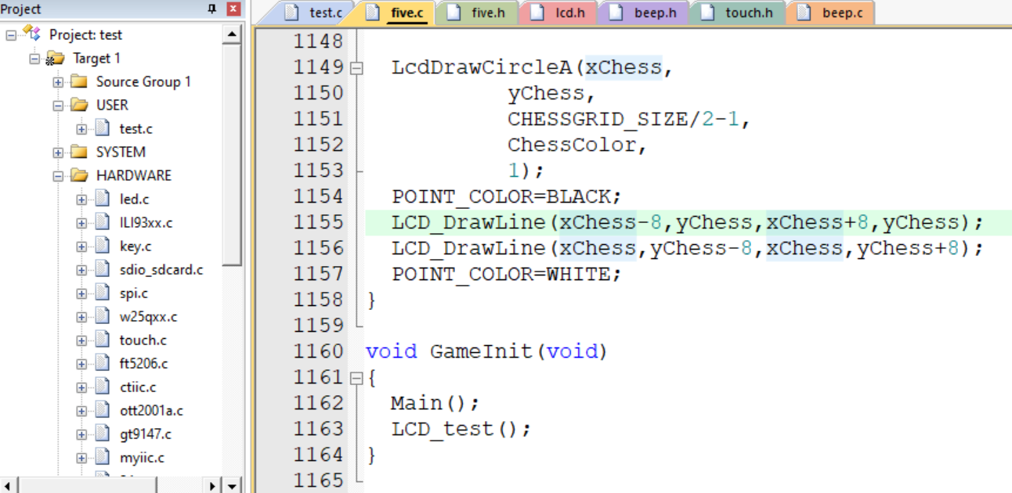Collapse GameInit function body at line 1161
The image size is (1012, 493).
(357, 378)
